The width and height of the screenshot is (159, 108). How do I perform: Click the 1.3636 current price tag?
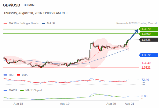(148, 40)
